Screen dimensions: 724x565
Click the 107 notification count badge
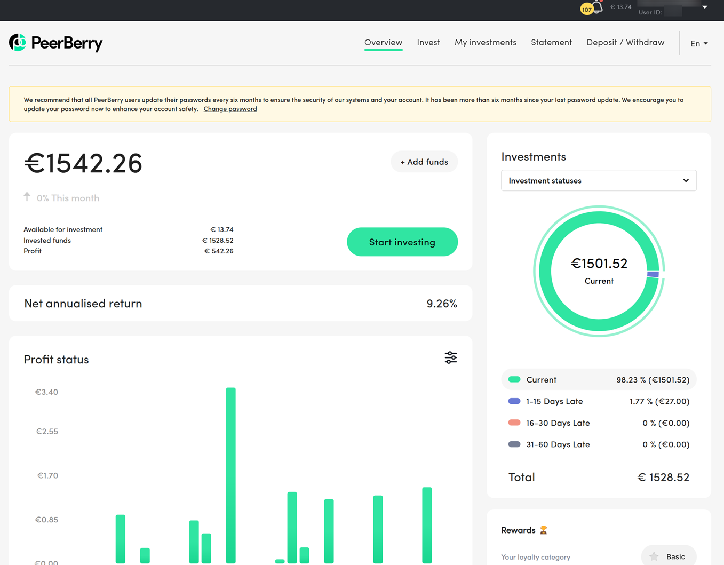586,10
